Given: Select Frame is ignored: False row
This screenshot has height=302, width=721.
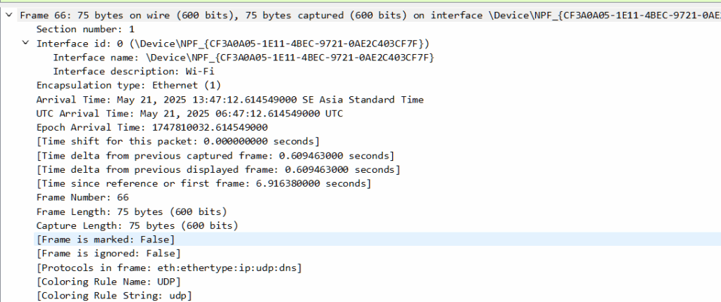Looking at the screenshot, I should coord(108,254).
